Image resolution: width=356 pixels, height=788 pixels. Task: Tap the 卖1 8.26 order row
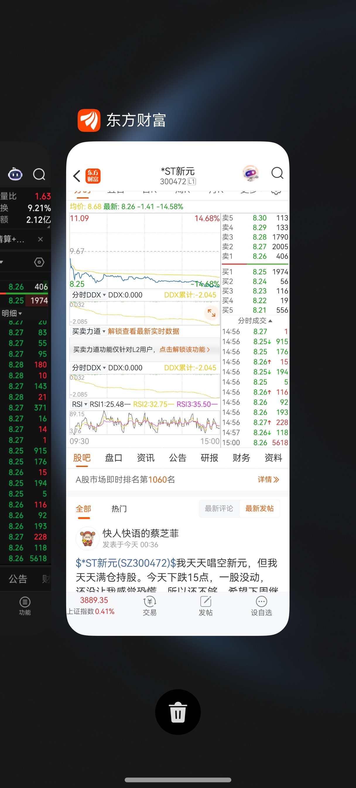coord(255,256)
